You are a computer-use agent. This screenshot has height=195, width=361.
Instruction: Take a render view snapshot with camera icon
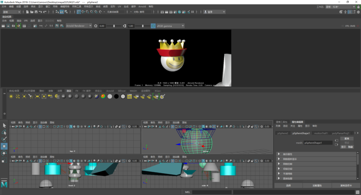pyautogui.click(x=13, y=26)
